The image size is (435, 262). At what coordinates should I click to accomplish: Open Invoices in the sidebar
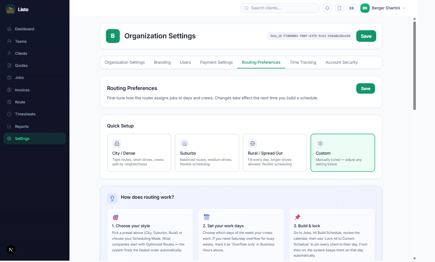35,90
